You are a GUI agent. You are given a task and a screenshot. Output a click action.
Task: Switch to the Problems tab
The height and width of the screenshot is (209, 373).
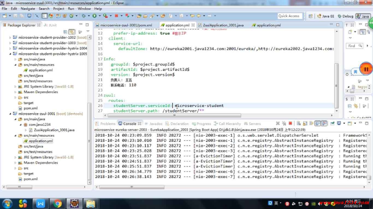click(x=105, y=124)
